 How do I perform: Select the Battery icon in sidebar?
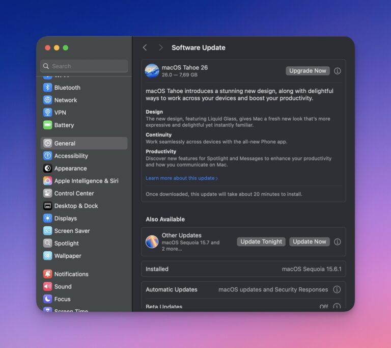tap(47, 125)
